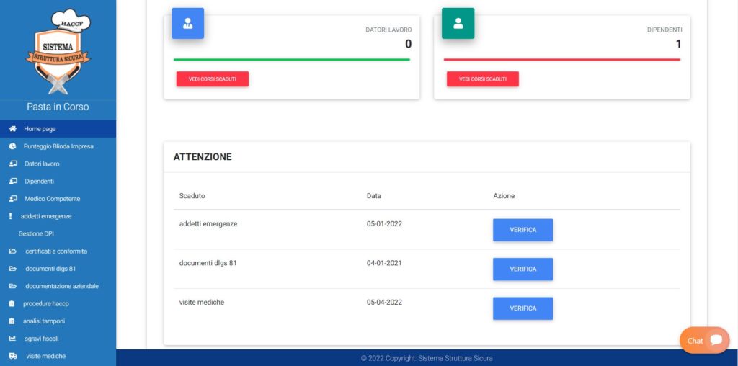Viewport: 738px width, 366px height.
Task: Click the clipboard icon for procedure haccp
Action: pos(12,304)
